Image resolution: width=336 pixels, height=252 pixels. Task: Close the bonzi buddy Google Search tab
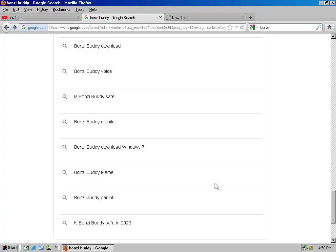pos(160,17)
